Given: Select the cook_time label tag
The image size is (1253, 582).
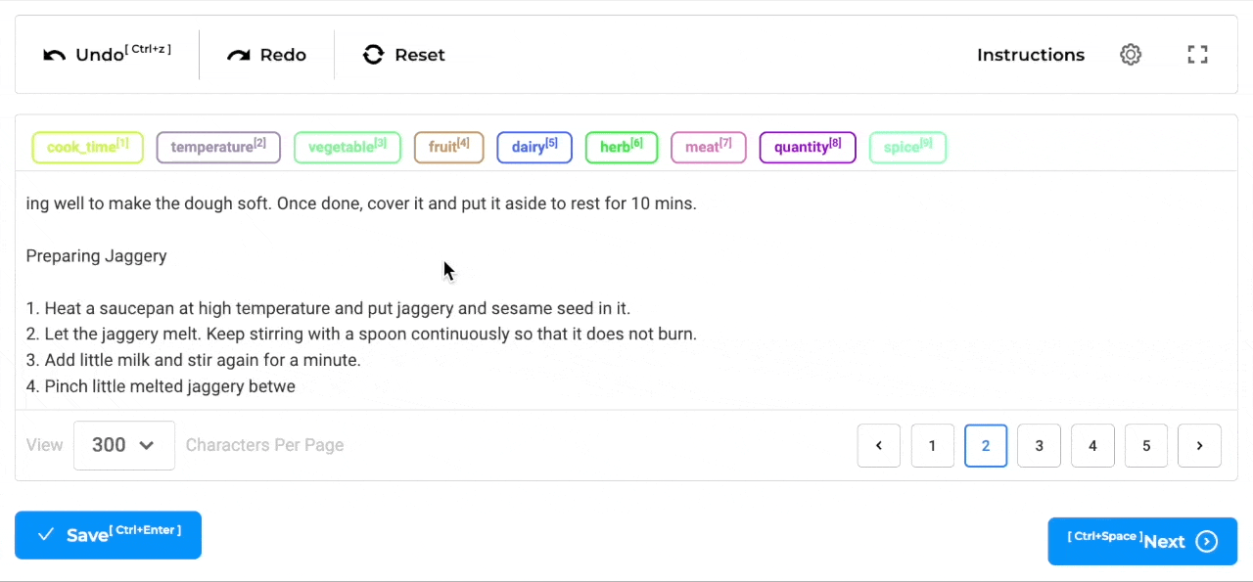Looking at the screenshot, I should [x=87, y=147].
